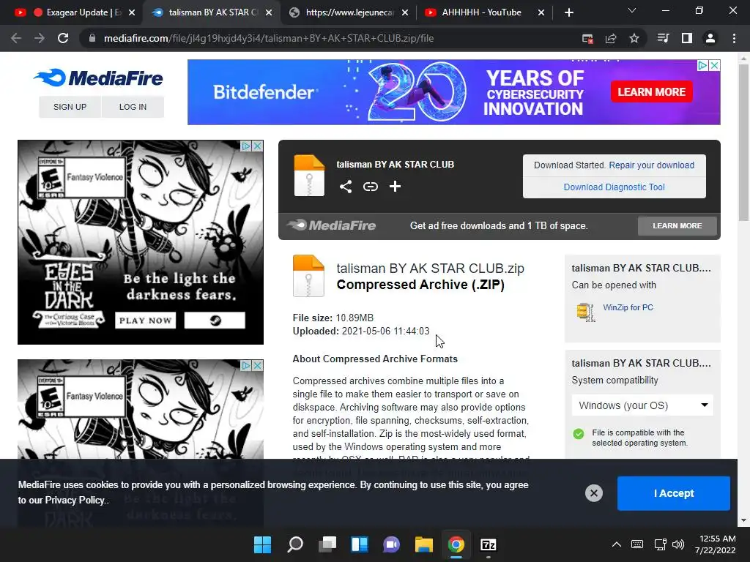Reload the page with the refresh icon
The width and height of the screenshot is (750, 562).
click(x=63, y=38)
